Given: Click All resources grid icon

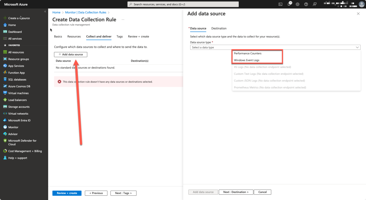Looking at the screenshot, I should (5, 52).
